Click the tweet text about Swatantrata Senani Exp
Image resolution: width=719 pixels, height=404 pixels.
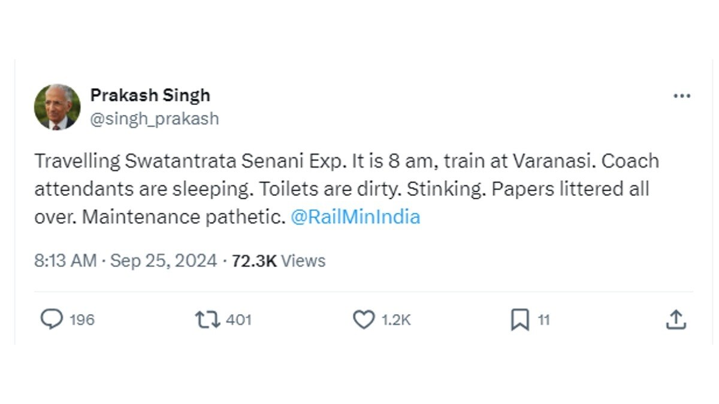[x=240, y=162]
